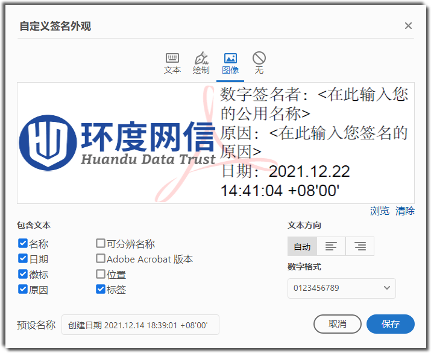431x353 pixels.
Task: Uncheck the 原因 checkbox
Action: tap(23, 289)
